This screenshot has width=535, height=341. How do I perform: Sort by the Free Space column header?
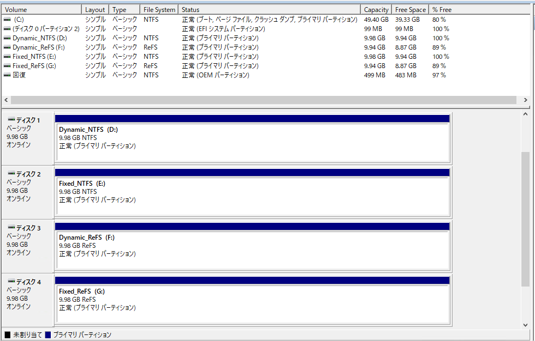point(411,9)
